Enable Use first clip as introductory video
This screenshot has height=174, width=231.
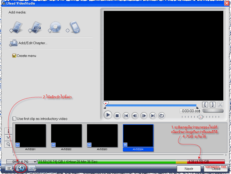tap(14, 119)
